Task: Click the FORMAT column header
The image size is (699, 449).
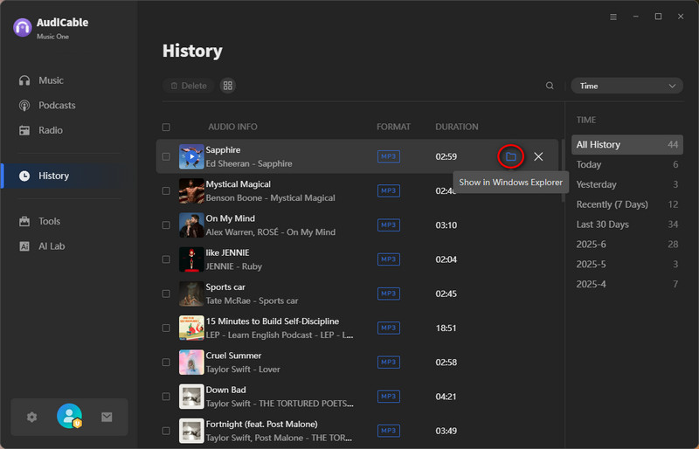Action: 393,127
